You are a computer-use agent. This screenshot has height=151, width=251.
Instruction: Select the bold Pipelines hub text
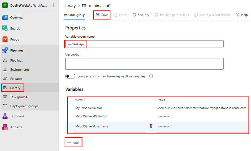(x=17, y=50)
